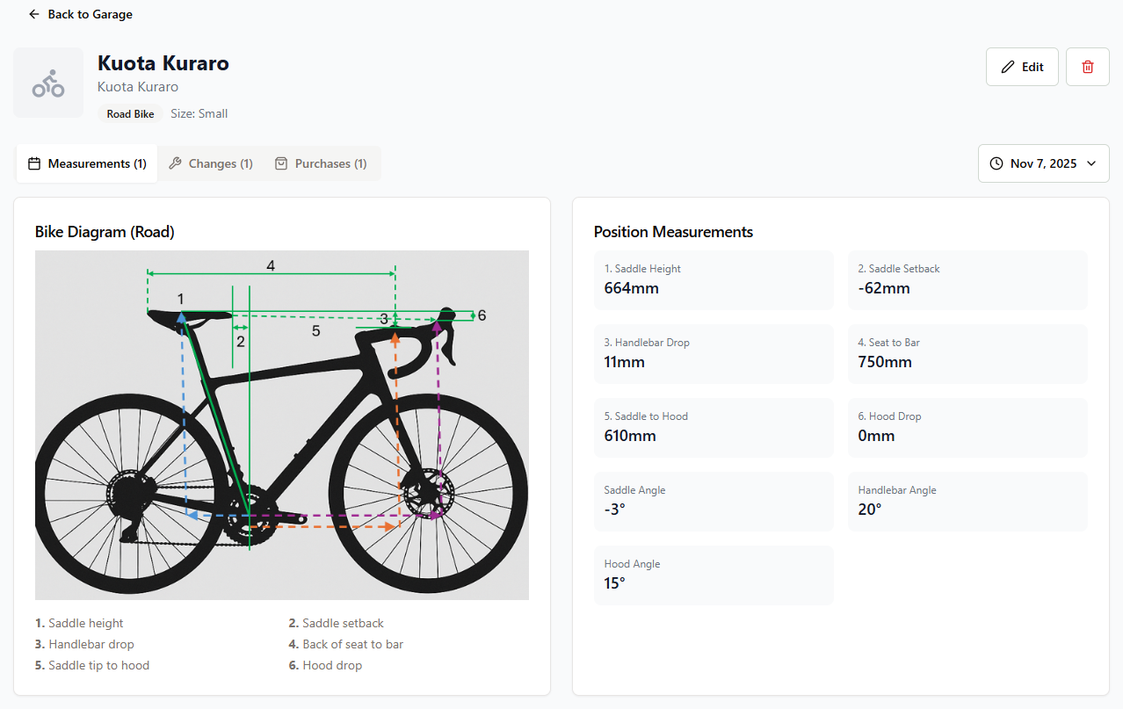Click the pencil icon in Edit button
Screen dimensions: 1123x709
[1008, 67]
